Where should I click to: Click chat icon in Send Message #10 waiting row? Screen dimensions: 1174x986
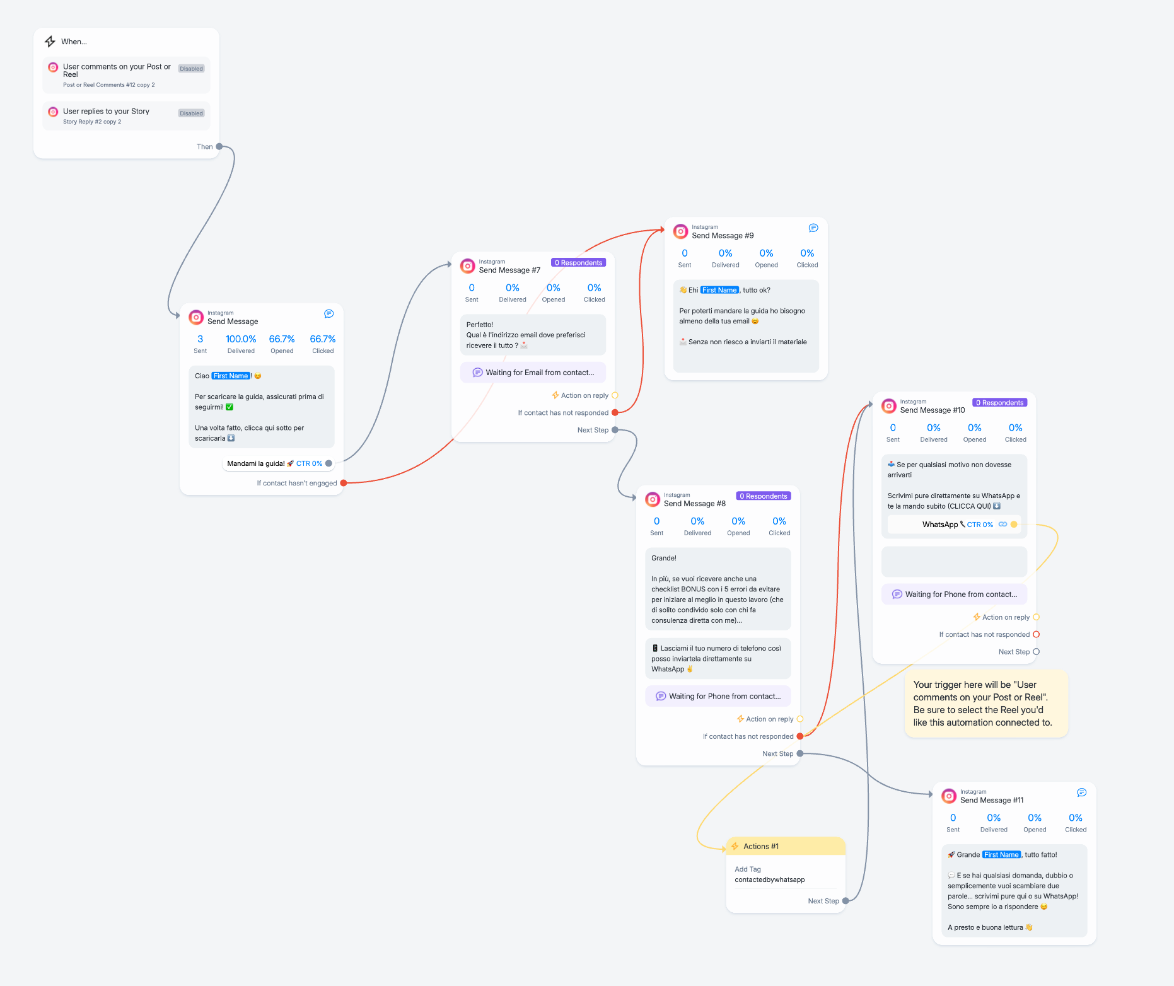click(x=897, y=594)
